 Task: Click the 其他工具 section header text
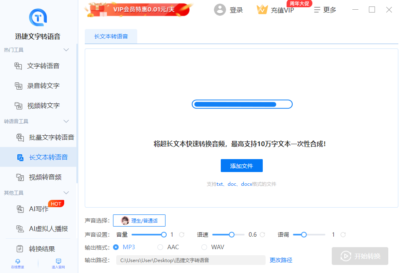click(14, 193)
